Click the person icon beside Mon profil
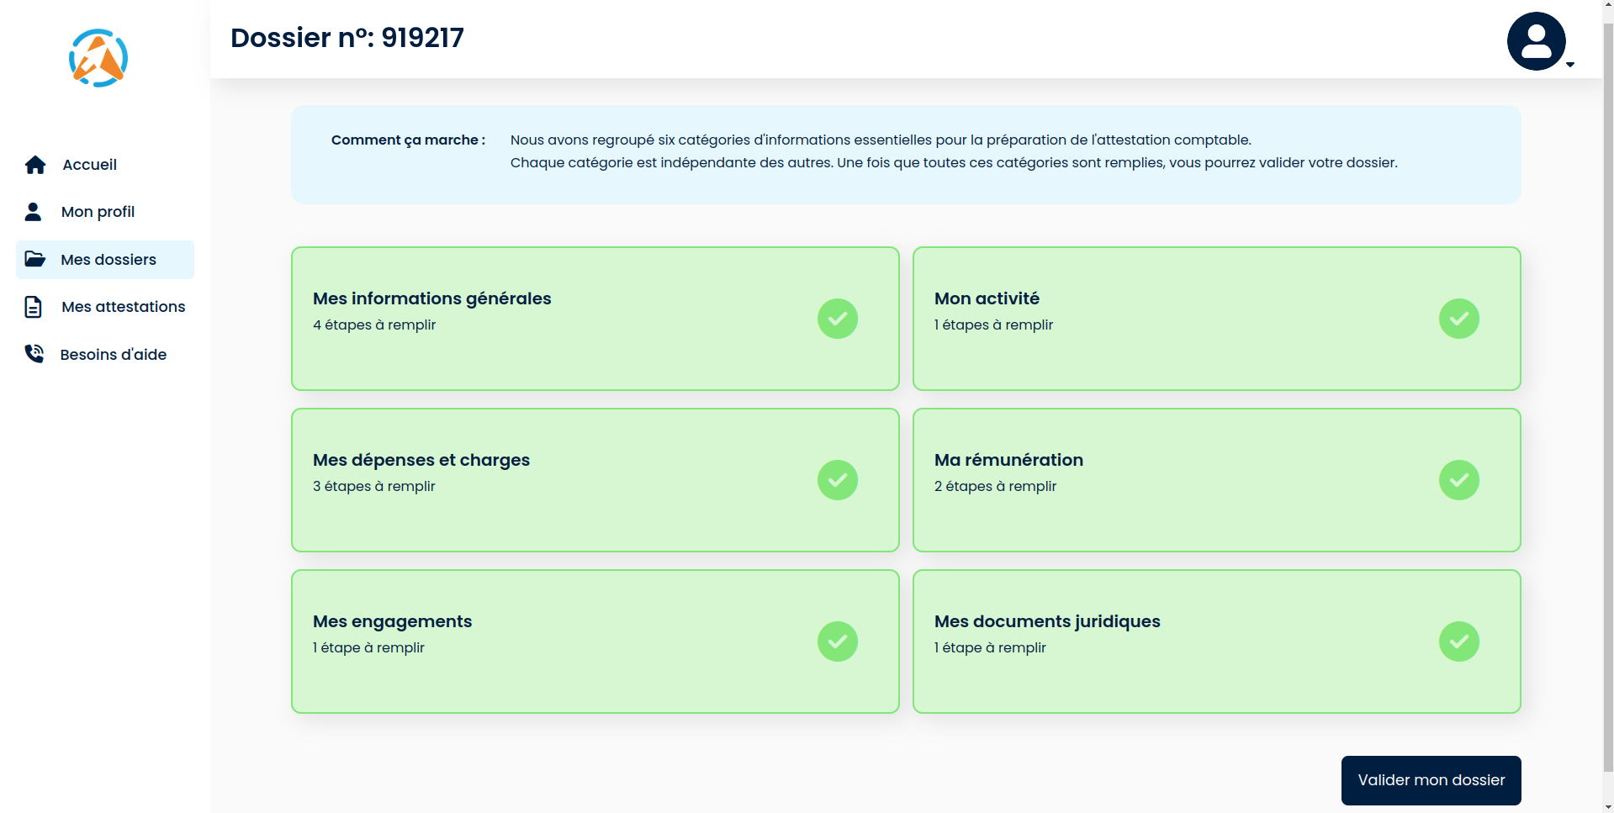 (x=34, y=212)
